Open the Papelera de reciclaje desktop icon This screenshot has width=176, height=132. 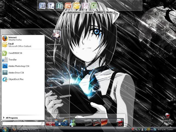[168, 119]
